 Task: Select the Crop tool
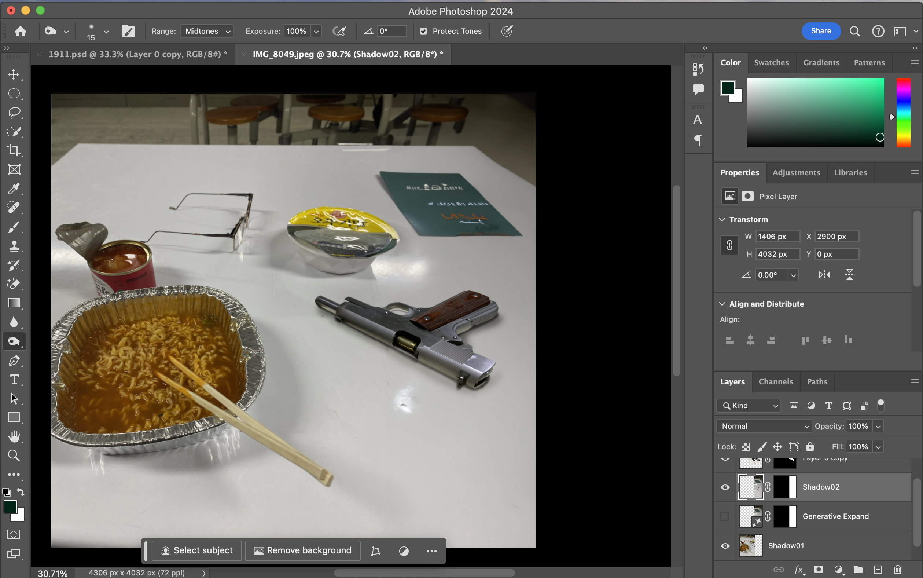tap(14, 150)
